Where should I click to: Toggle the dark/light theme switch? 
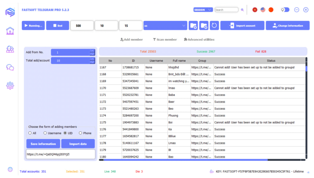click(x=285, y=9)
